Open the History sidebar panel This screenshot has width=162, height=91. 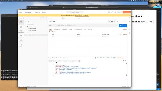click(21, 46)
